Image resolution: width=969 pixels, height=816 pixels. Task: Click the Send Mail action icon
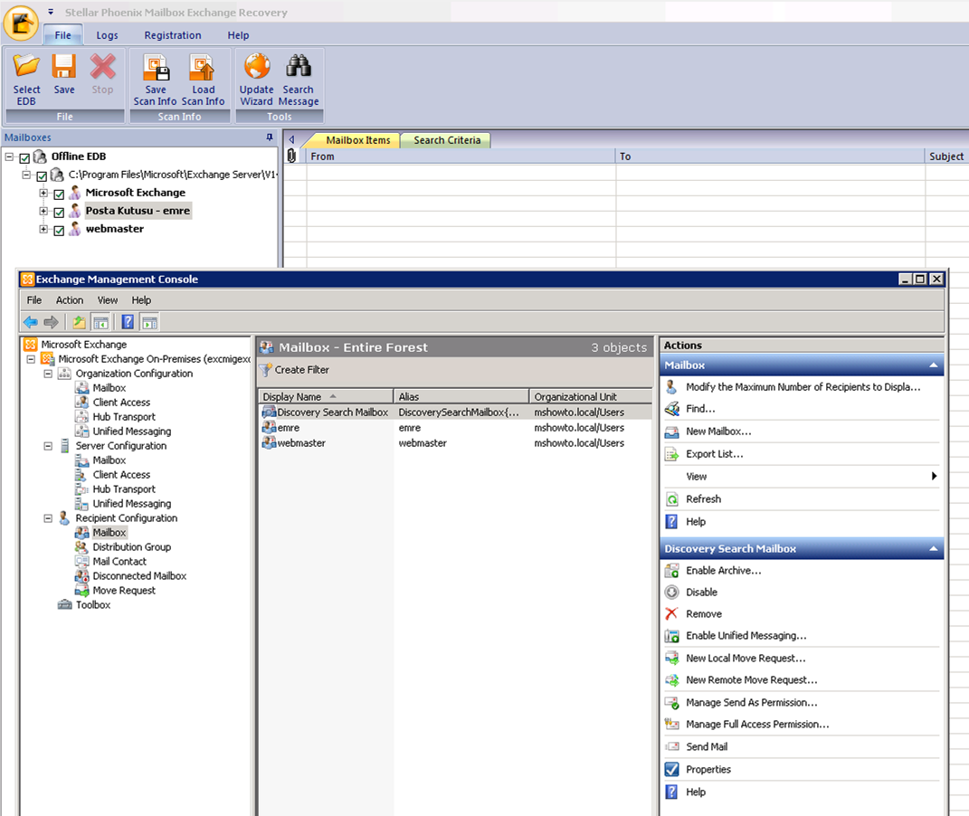(671, 747)
